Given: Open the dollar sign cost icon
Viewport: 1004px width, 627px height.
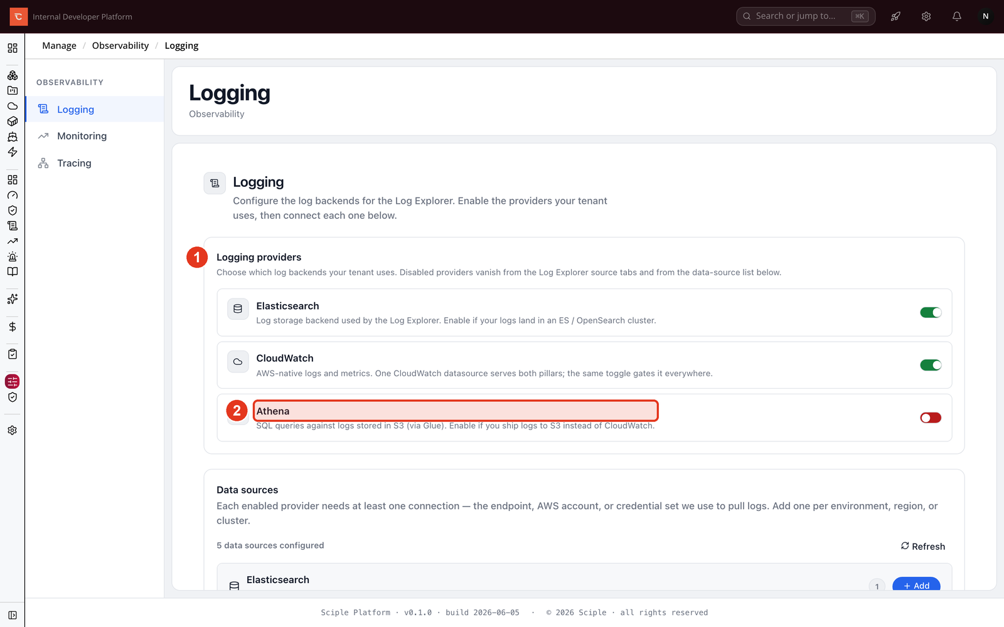Looking at the screenshot, I should click(x=13, y=327).
